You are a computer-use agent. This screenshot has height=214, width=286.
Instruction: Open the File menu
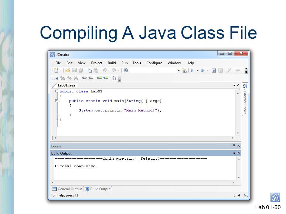pyautogui.click(x=58, y=63)
